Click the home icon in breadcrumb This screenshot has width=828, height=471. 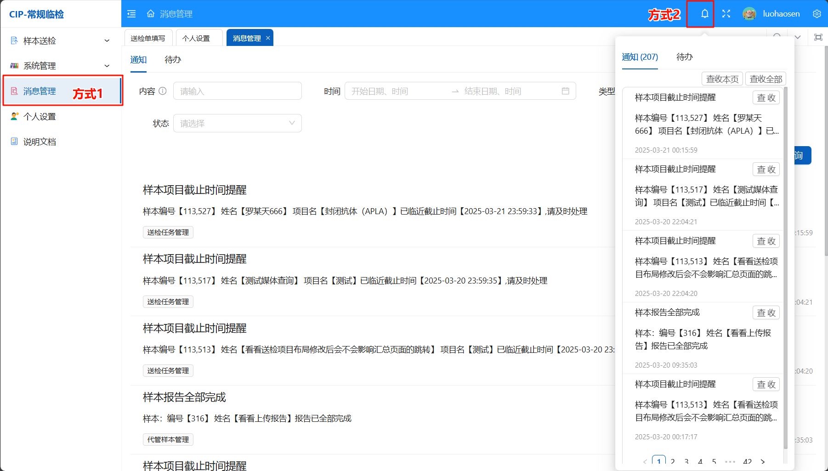click(151, 14)
